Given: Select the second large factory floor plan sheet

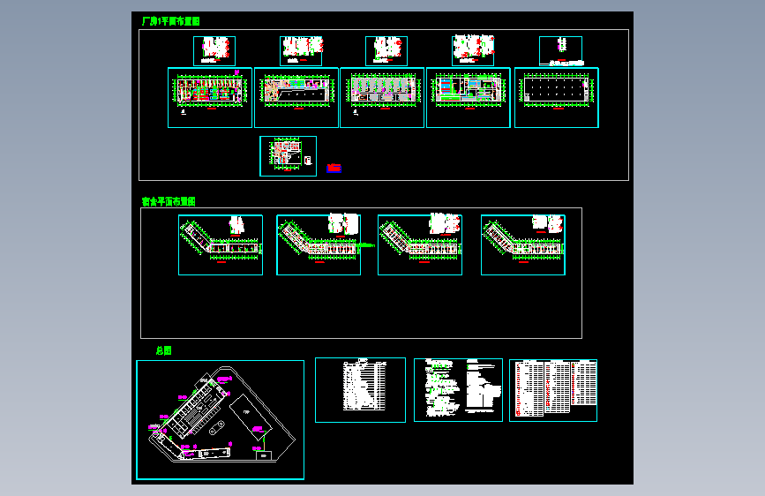Looking at the screenshot, I should (296, 98).
